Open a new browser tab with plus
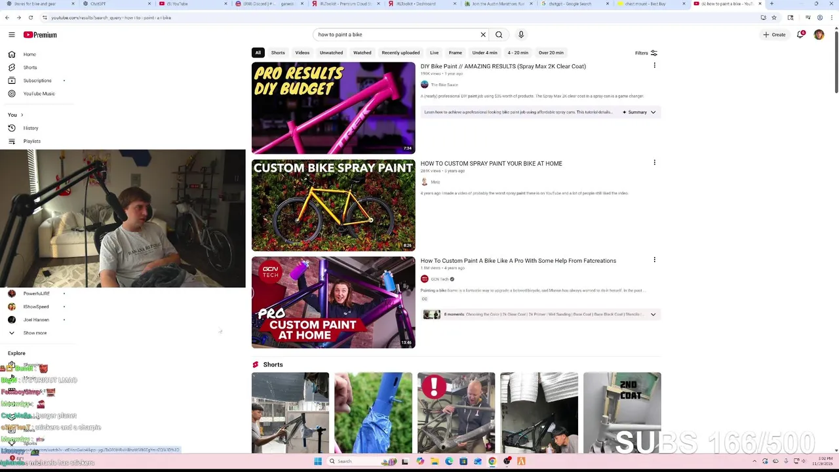 (x=771, y=4)
